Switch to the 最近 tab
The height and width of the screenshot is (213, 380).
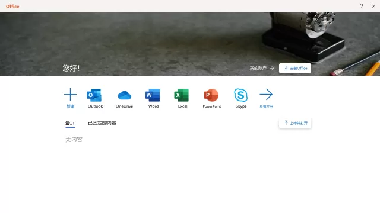70,123
